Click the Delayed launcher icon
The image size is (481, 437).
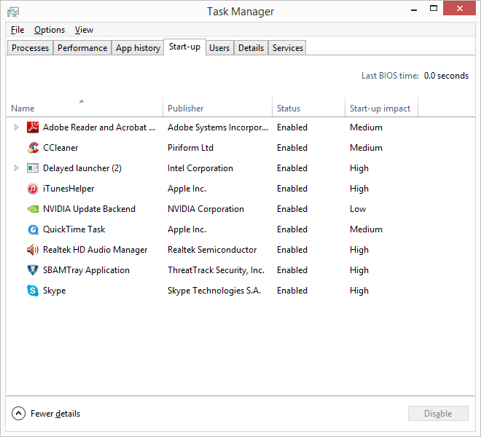tap(33, 168)
